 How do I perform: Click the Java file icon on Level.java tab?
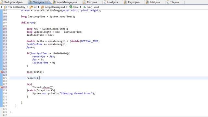pyautogui.click(x=105, y=2)
